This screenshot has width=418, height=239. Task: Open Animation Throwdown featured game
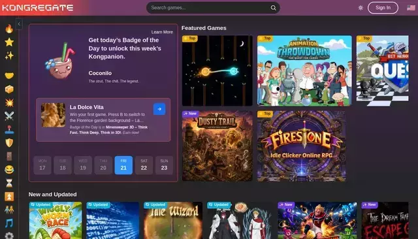coord(304,71)
